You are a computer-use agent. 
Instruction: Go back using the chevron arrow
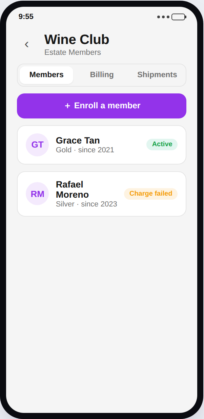pos(26,44)
